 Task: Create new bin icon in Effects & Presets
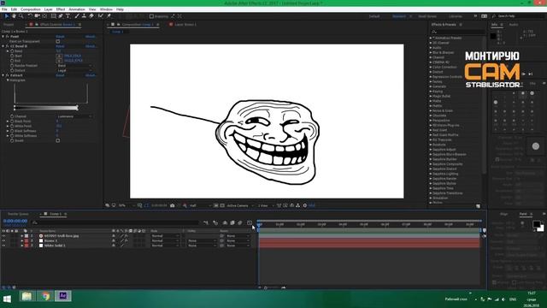click(478, 206)
